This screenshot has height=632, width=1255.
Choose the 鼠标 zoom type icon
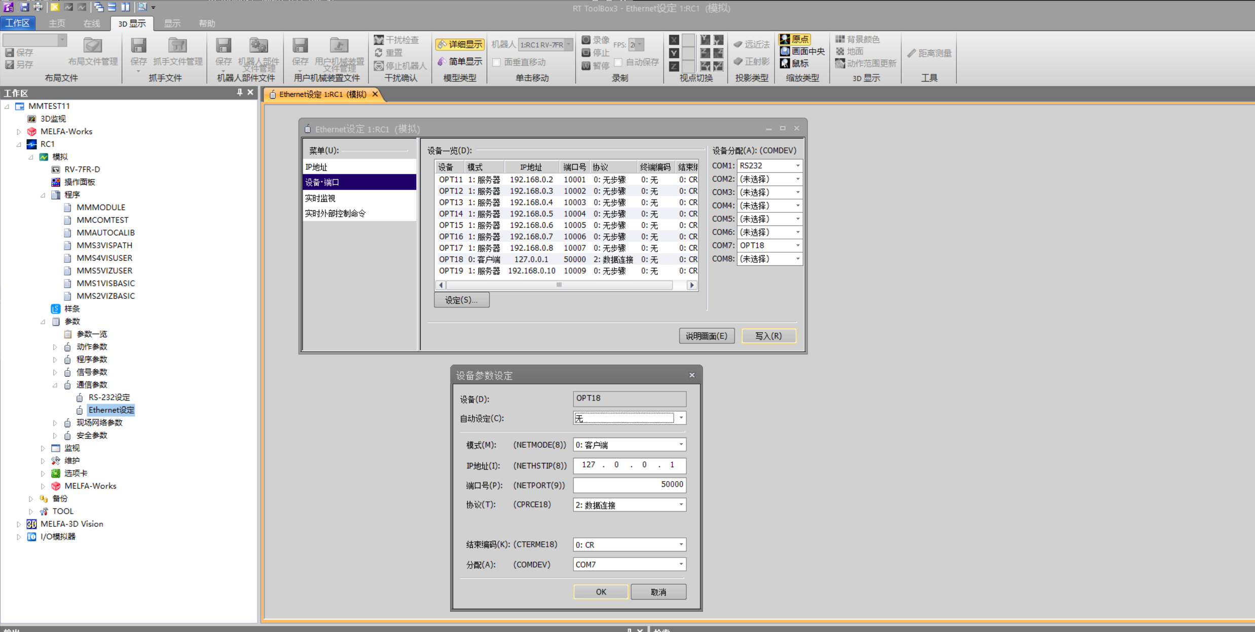tap(785, 63)
